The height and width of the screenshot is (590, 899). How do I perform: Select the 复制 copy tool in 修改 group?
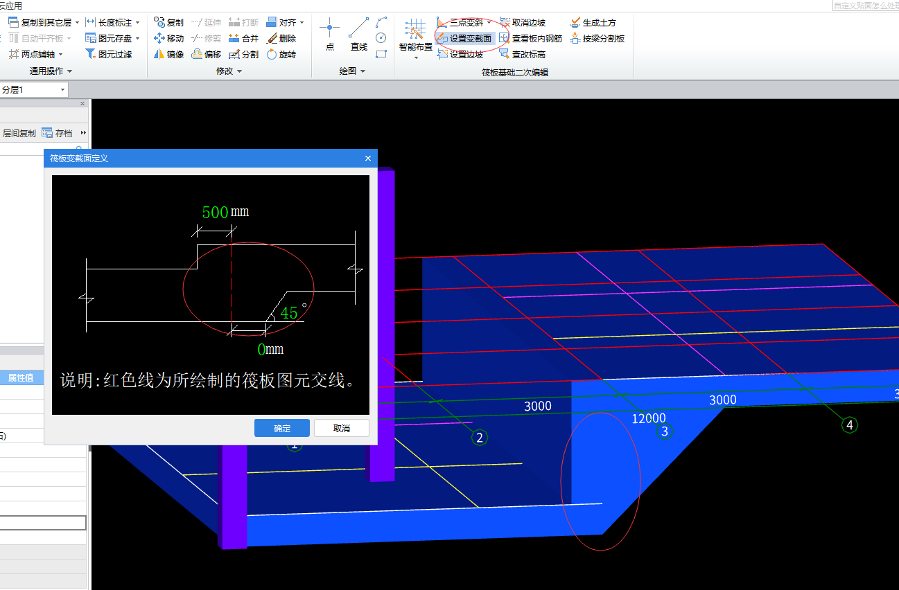[168, 23]
